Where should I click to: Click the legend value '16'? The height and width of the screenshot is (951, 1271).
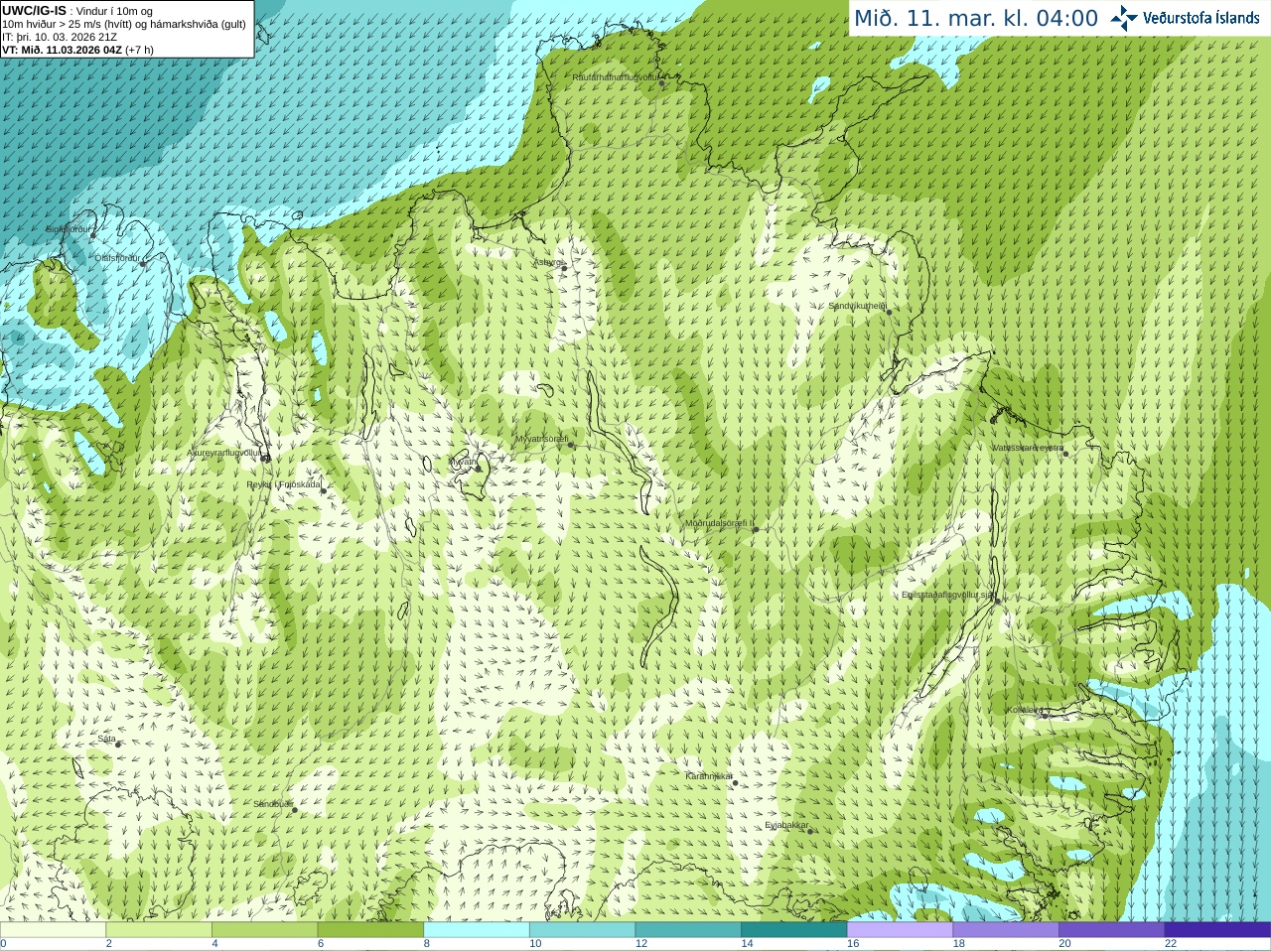[853, 944]
